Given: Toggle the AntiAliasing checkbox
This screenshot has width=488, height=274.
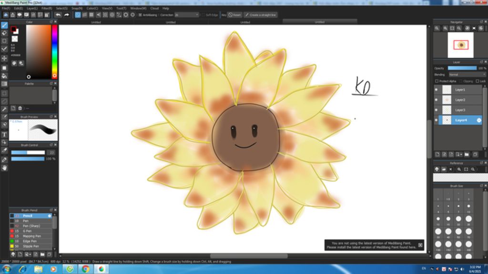Looking at the screenshot, I should coord(140,15).
